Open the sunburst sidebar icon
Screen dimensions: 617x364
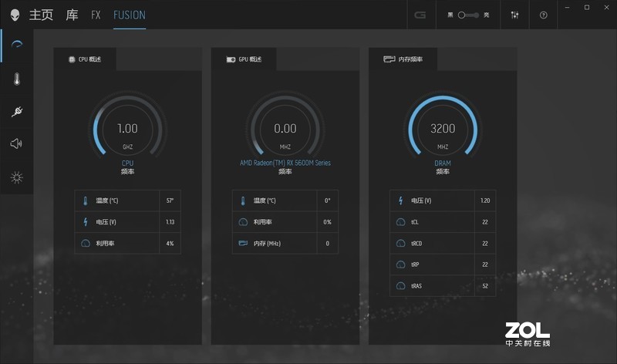tap(16, 177)
